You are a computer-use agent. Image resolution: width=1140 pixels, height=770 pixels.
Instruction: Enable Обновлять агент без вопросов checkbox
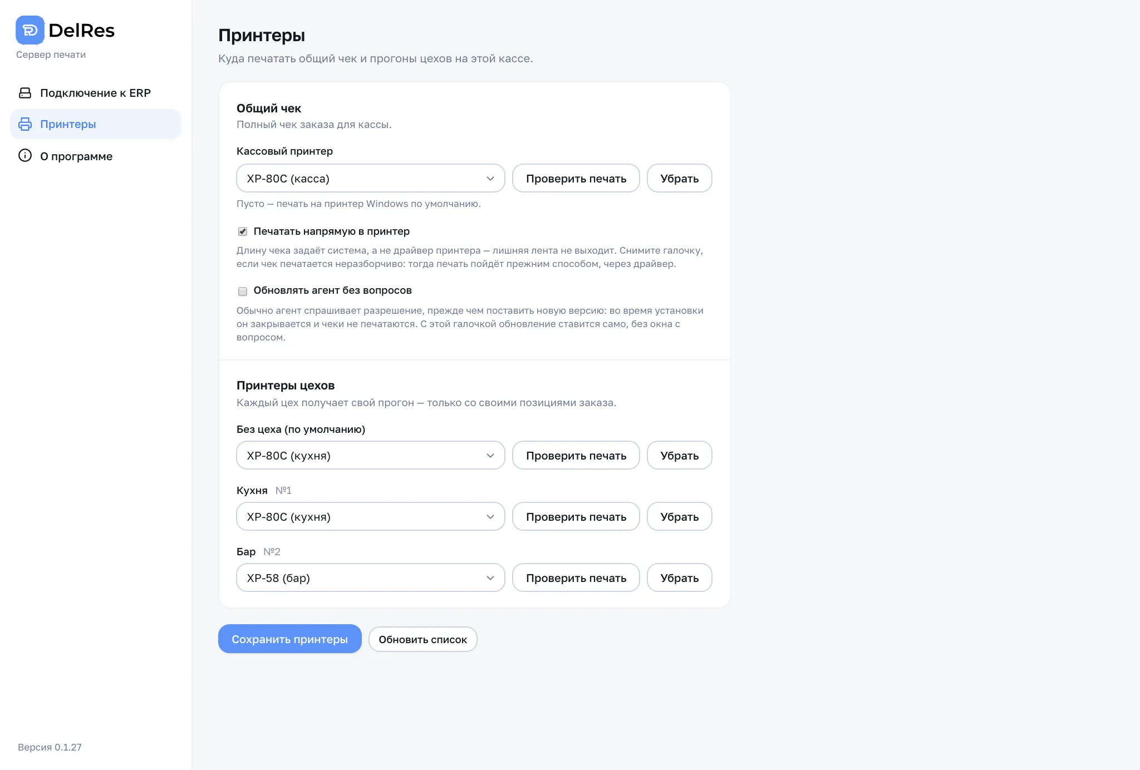(243, 291)
